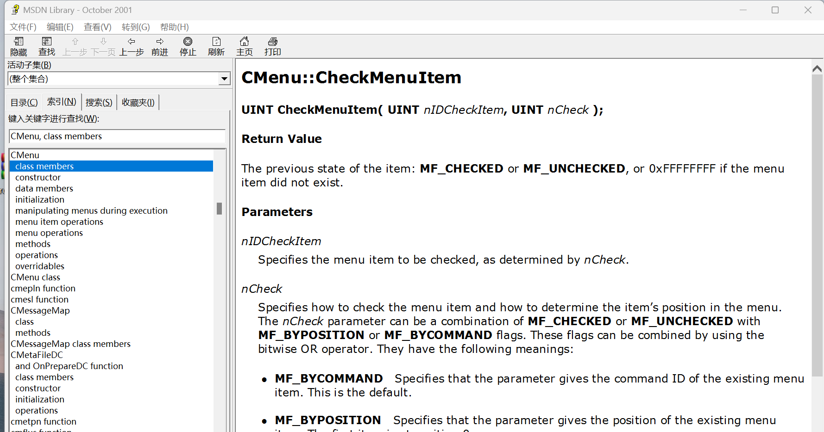Switch to the 搜索(S) search tab
This screenshot has height=432, width=824.
coord(99,102)
